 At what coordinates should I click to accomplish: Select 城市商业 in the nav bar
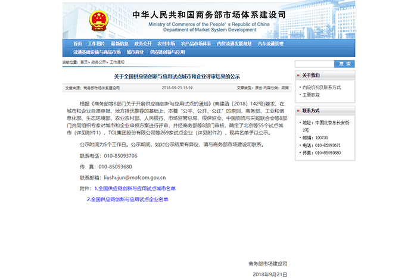tap(135, 52)
